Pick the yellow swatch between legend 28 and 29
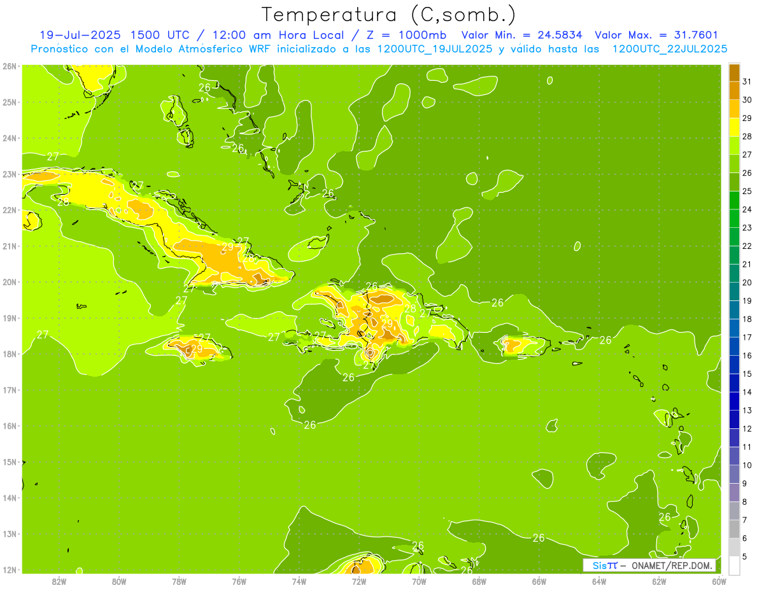The height and width of the screenshot is (590, 764). click(x=734, y=127)
